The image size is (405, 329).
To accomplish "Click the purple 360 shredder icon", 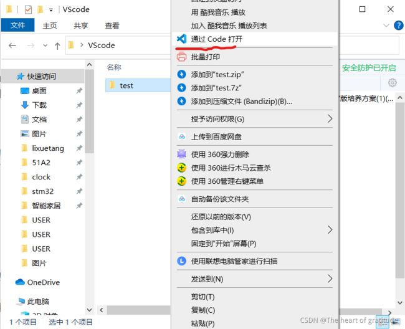I will [181, 154].
